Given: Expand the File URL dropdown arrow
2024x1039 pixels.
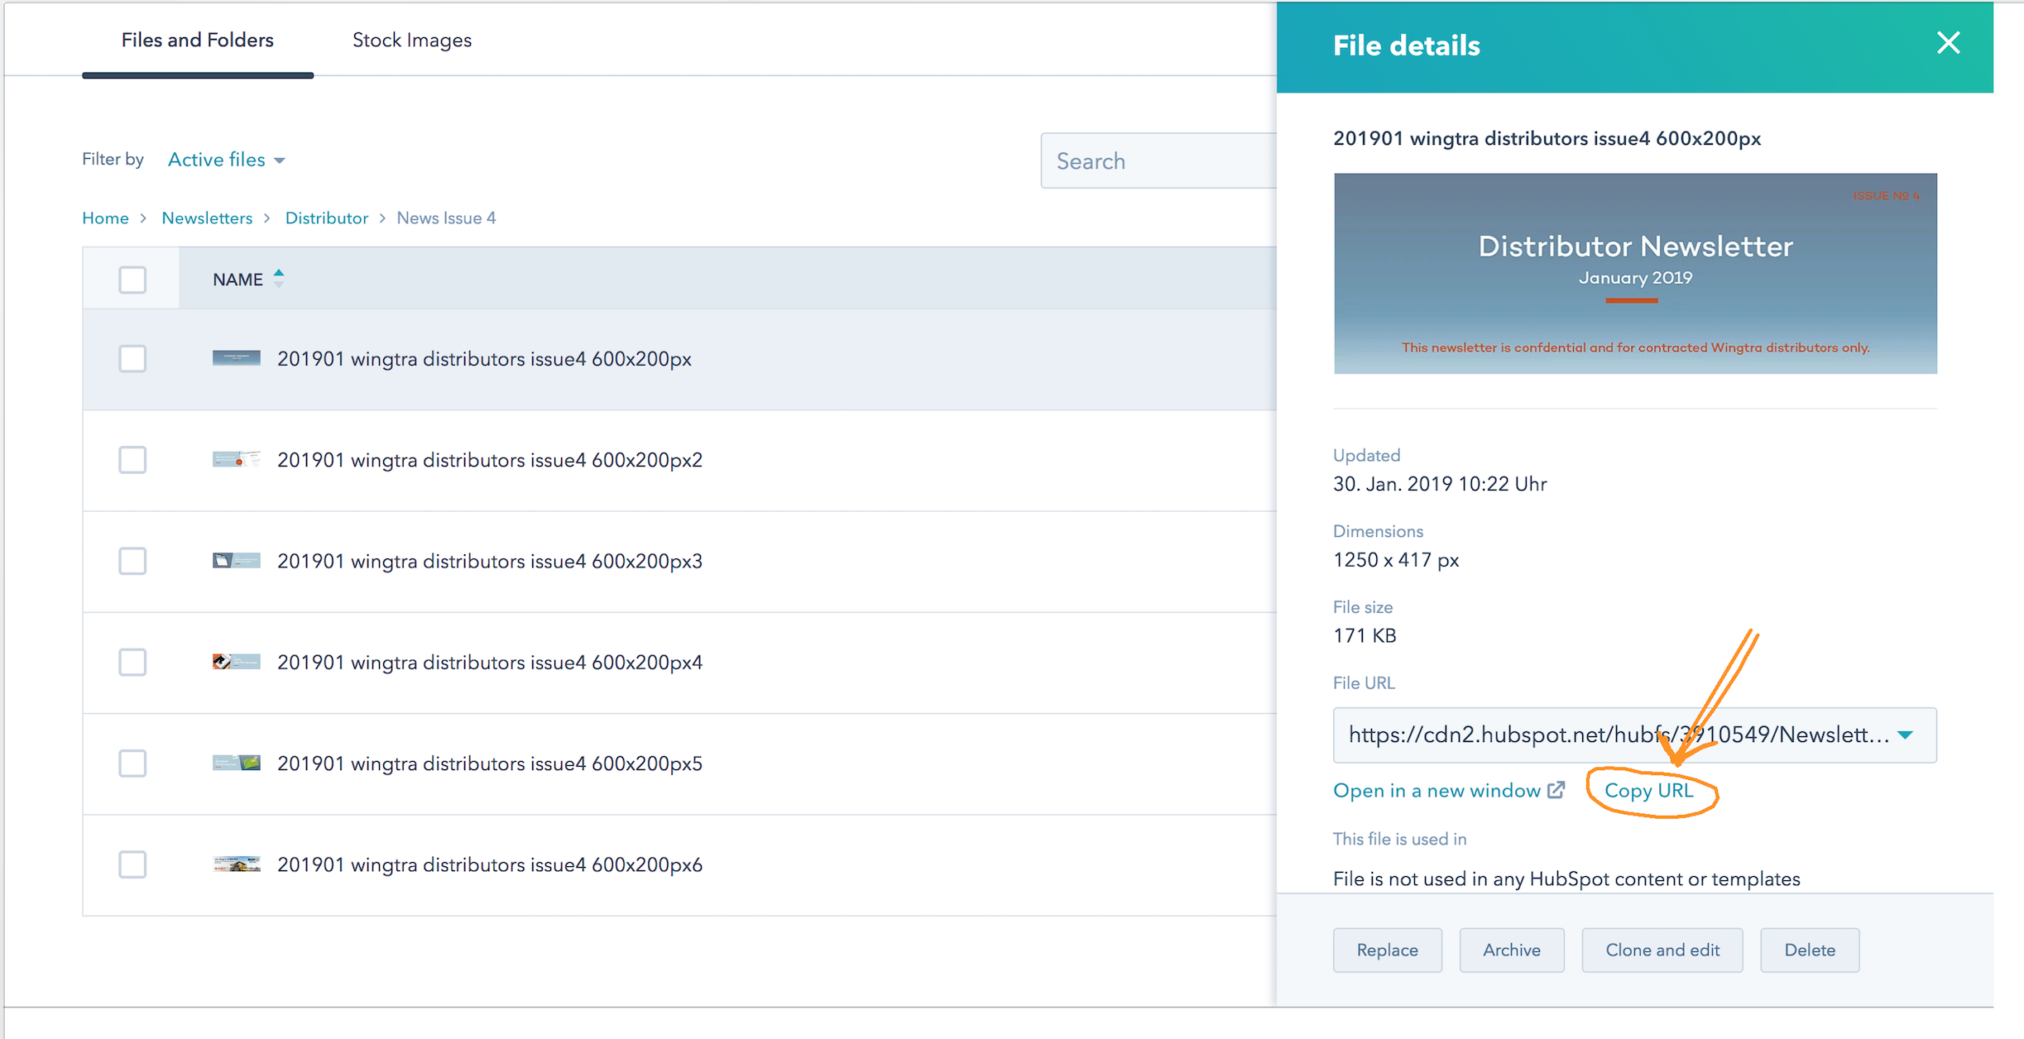Looking at the screenshot, I should point(1905,735).
